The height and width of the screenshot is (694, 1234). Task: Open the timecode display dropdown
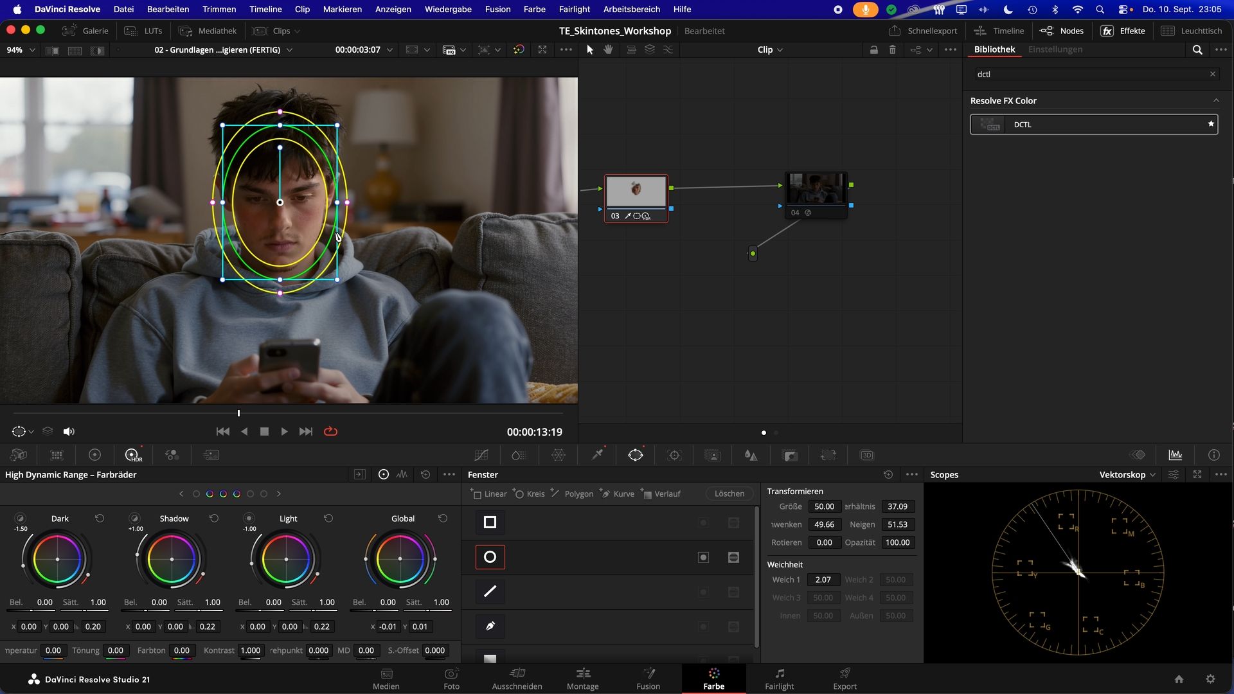(364, 50)
